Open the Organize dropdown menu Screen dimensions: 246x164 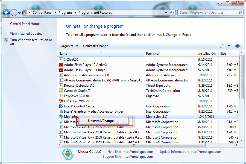(x=69, y=46)
